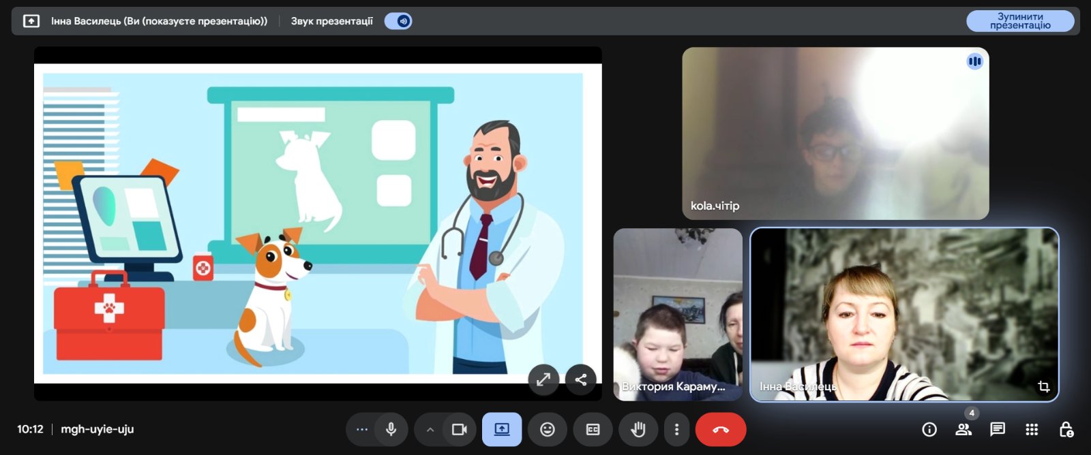The image size is (1091, 455).
Task: Open host controls lock icon
Action: (x=1066, y=429)
